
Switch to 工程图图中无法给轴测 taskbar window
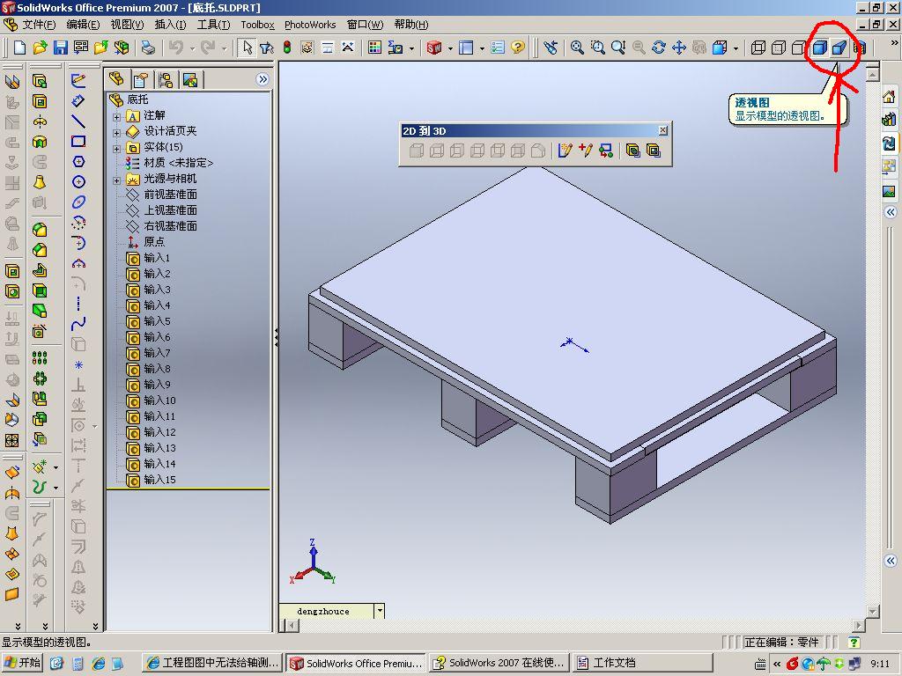pyautogui.click(x=211, y=662)
